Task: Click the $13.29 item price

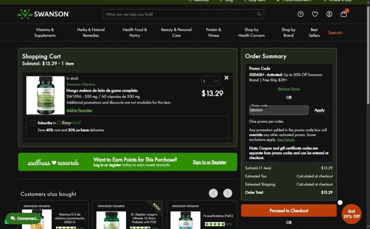Action: click(212, 94)
